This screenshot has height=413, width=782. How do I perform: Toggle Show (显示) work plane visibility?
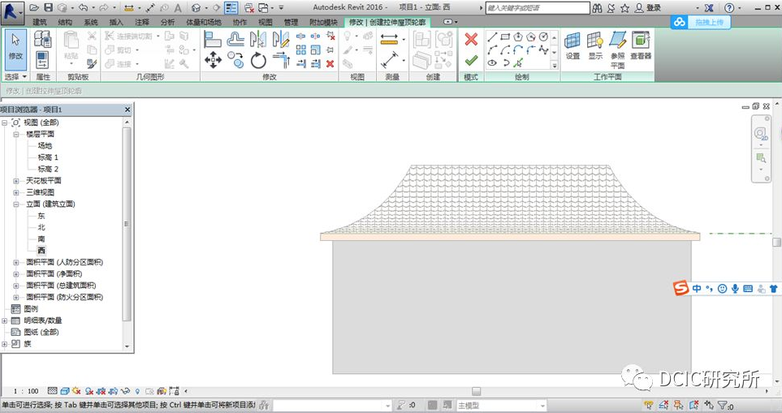[595, 45]
